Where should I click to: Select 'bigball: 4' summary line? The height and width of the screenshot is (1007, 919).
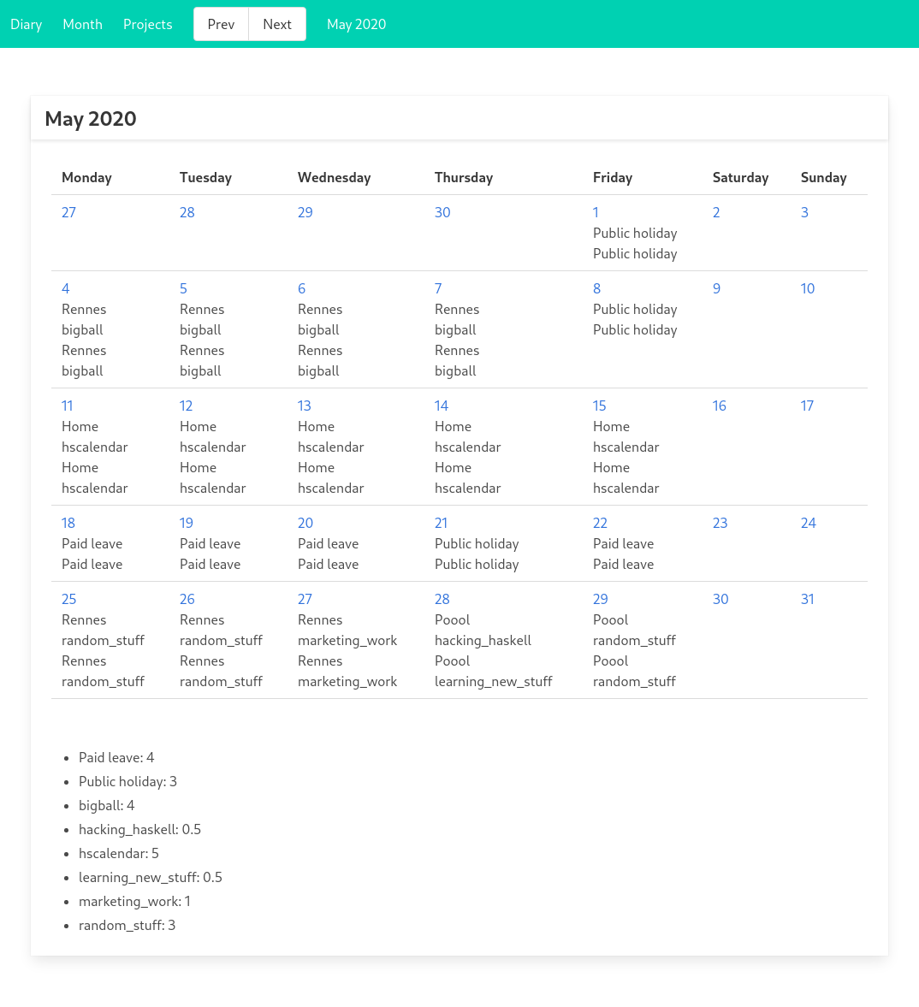tap(107, 805)
